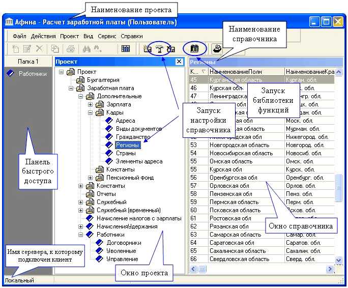This screenshot has height=288, width=348.
Task: Select the Договорники item
Action: 124,243
